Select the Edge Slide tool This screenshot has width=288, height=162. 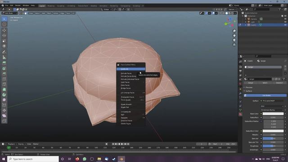pyautogui.click(x=4, y=105)
